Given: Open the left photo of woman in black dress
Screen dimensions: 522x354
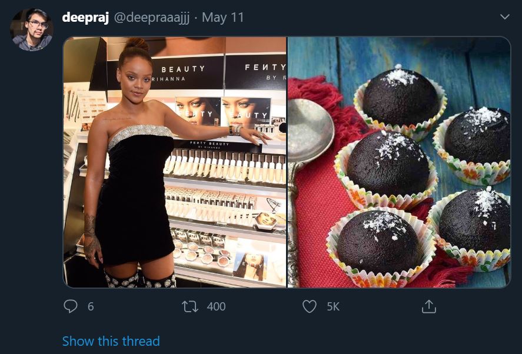Looking at the screenshot, I should [175, 162].
